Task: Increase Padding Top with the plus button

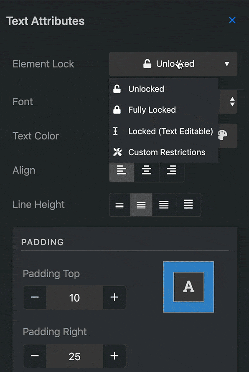Action: pyautogui.click(x=114, y=298)
